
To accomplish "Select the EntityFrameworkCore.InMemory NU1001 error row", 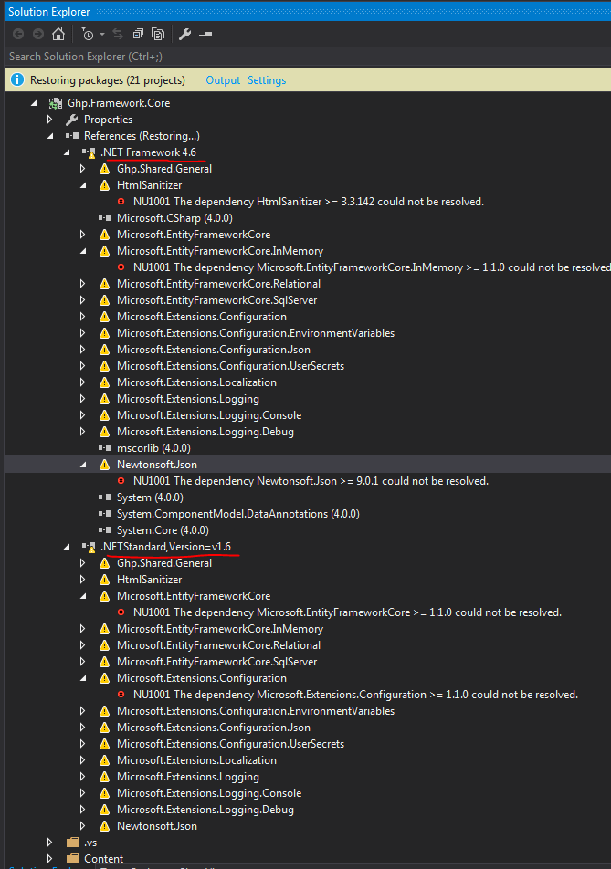I will 372,267.
